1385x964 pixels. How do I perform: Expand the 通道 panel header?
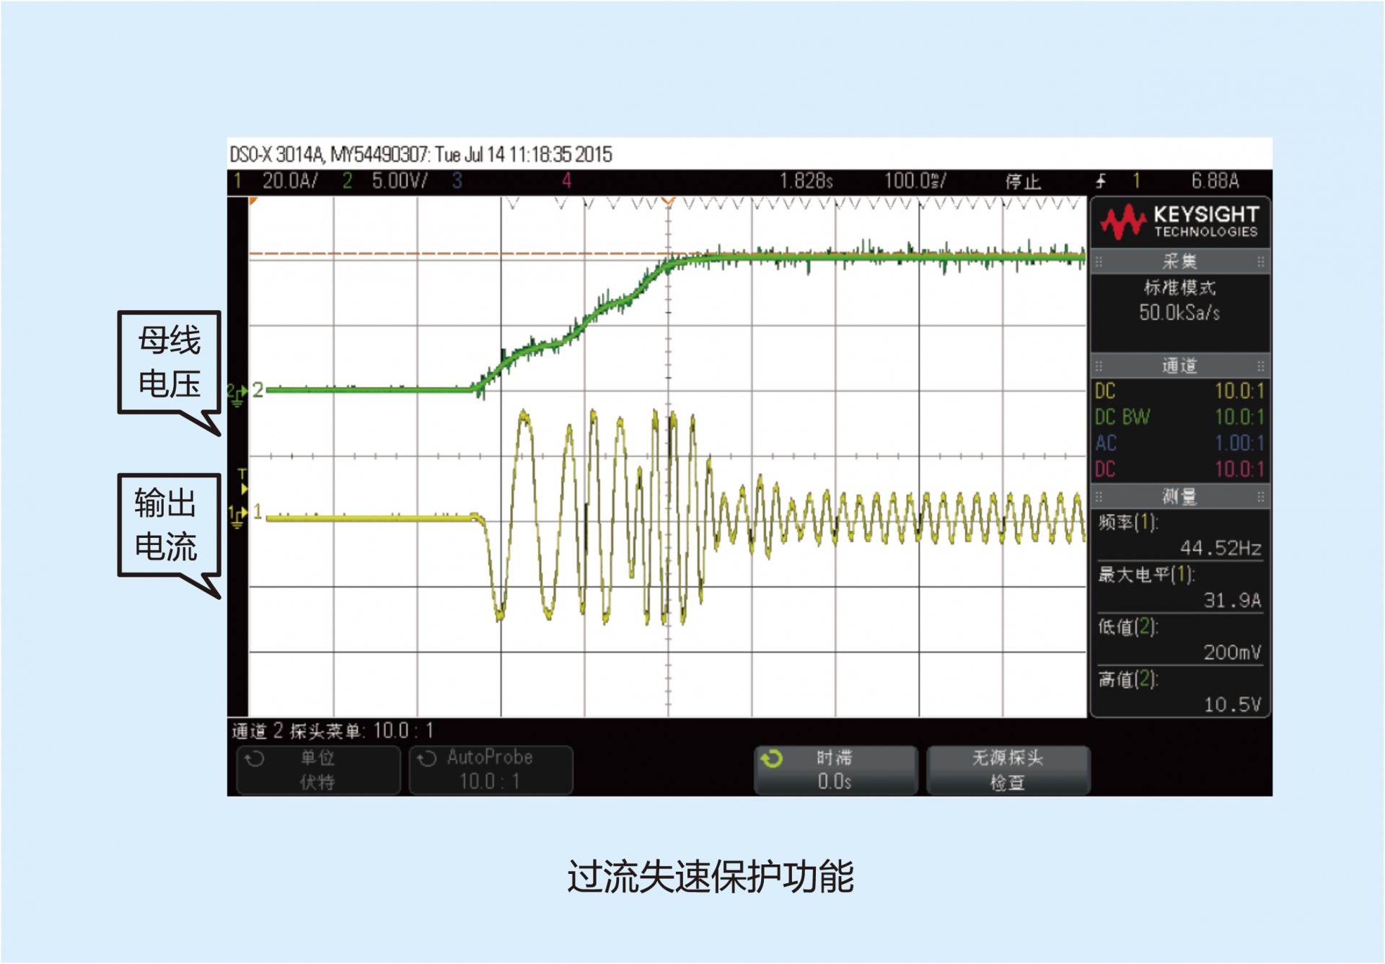coord(1179,366)
